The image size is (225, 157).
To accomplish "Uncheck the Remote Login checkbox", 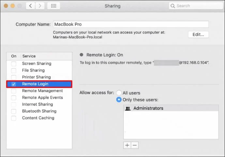I will pyautogui.click(x=14, y=84).
